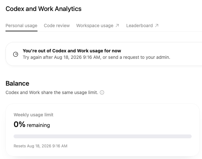
Task: Click the 'You're out of Codex and Work usage' heading
Action: click(x=72, y=51)
